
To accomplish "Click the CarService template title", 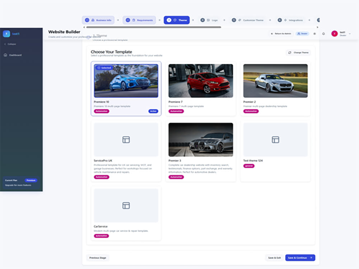I will pos(101,226).
